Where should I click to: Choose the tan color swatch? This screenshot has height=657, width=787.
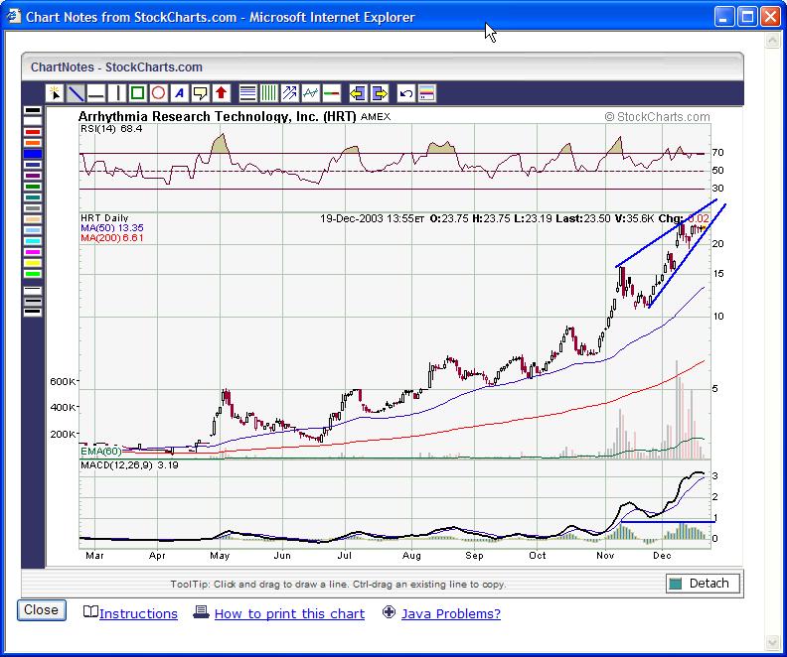tap(33, 219)
